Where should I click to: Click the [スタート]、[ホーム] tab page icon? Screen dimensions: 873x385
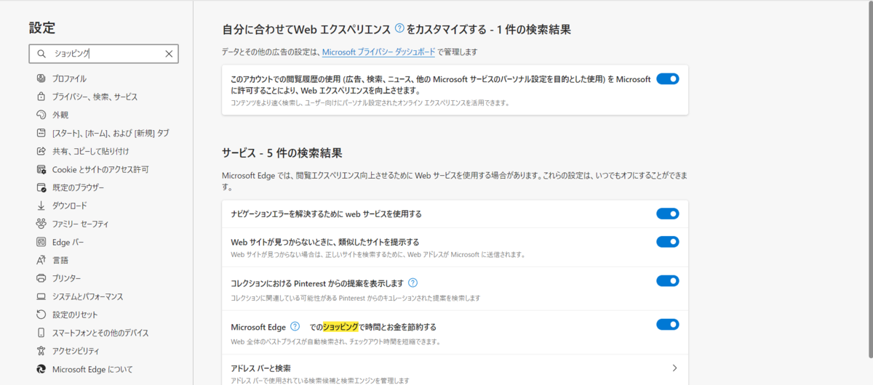click(x=41, y=133)
